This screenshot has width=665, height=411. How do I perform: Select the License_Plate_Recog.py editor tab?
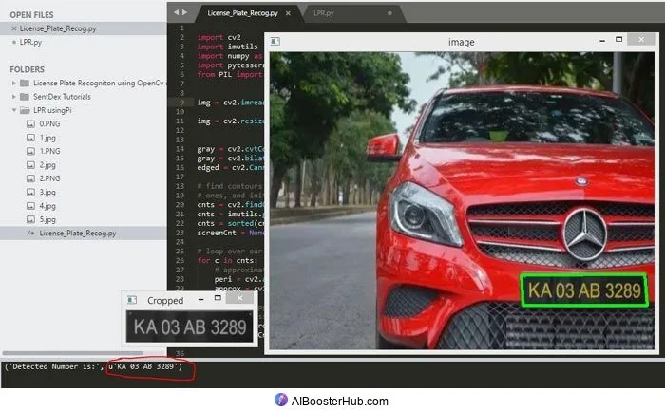pyautogui.click(x=242, y=13)
